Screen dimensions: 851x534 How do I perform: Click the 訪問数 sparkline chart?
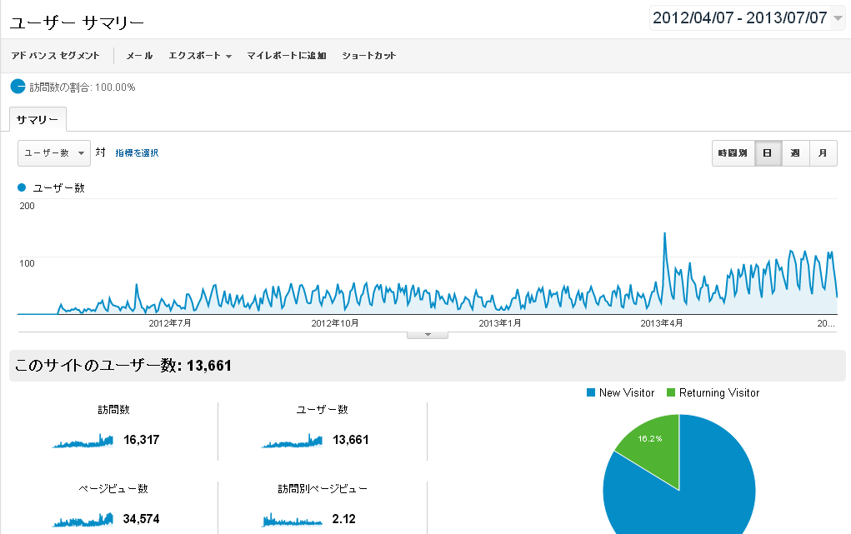tap(83, 440)
